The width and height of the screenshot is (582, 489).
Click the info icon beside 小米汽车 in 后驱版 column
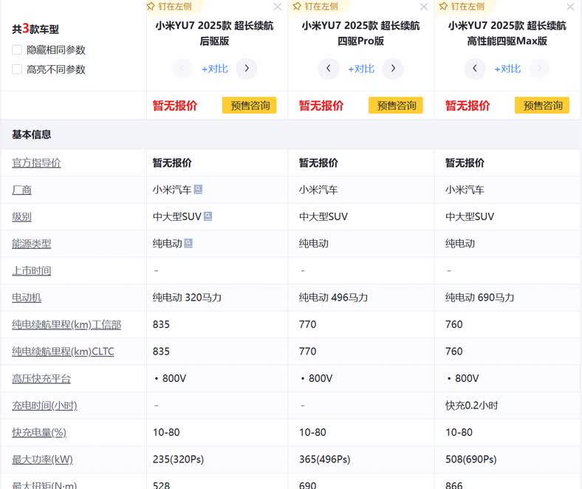coord(198,189)
